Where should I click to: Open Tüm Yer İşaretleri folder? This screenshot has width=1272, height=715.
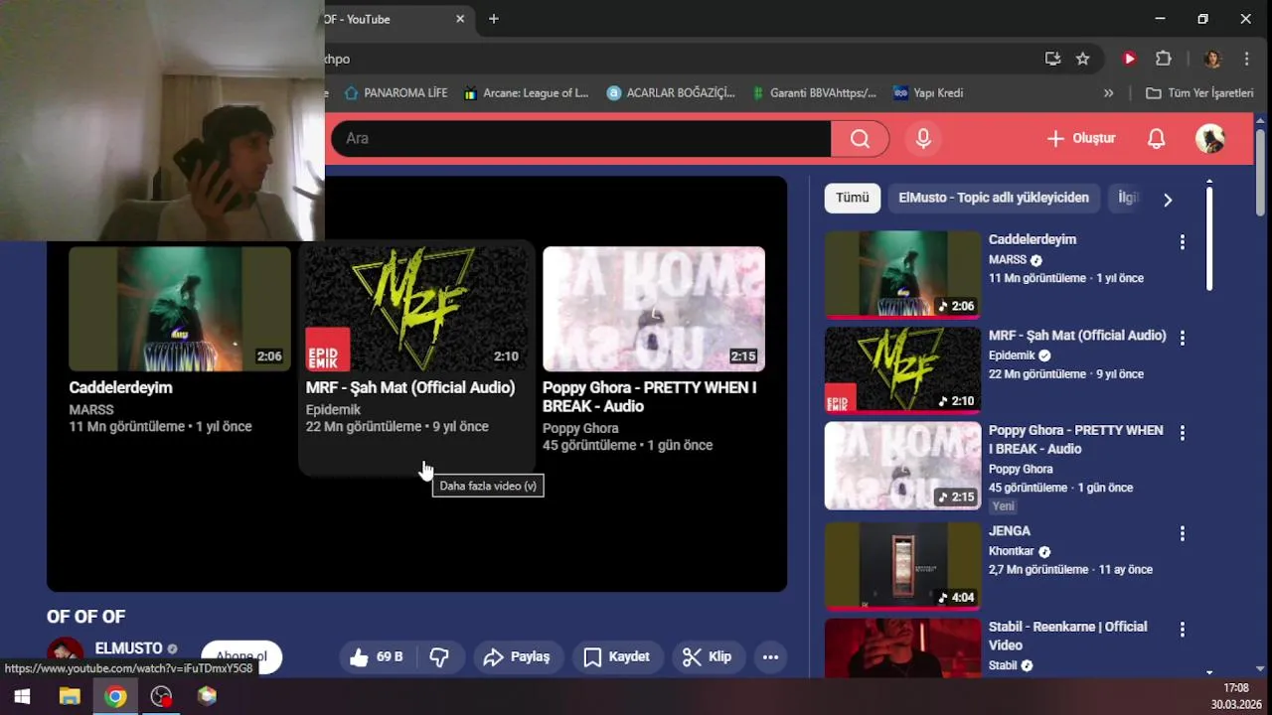point(1199,93)
